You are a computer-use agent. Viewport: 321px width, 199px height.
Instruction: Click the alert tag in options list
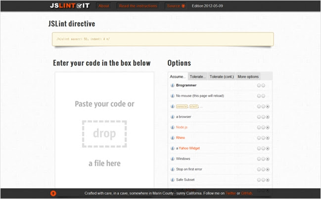(x=194, y=106)
